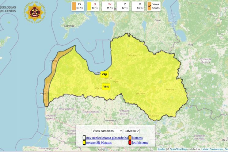
Task: Click the white legend color swatch
Action: (x=84, y=138)
